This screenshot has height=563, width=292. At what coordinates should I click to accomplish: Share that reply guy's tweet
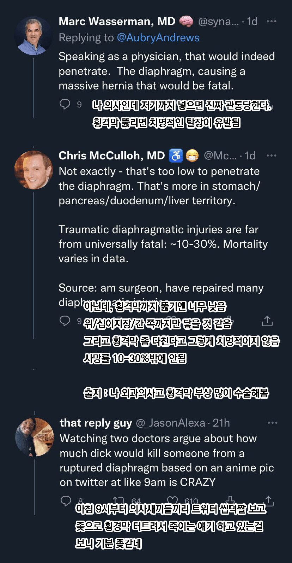[268, 500]
